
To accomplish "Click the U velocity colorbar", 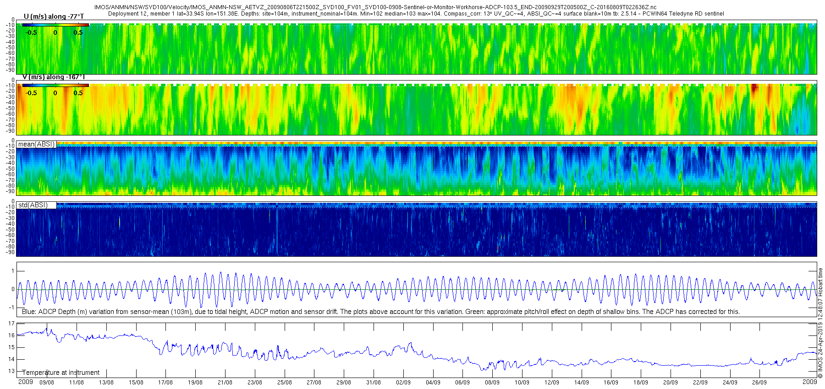I will 55,25.
